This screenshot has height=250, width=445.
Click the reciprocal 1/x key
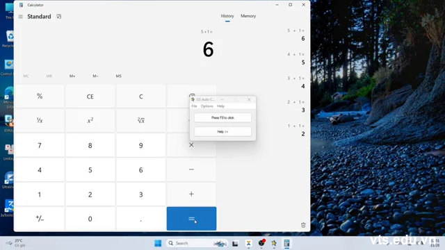point(40,121)
